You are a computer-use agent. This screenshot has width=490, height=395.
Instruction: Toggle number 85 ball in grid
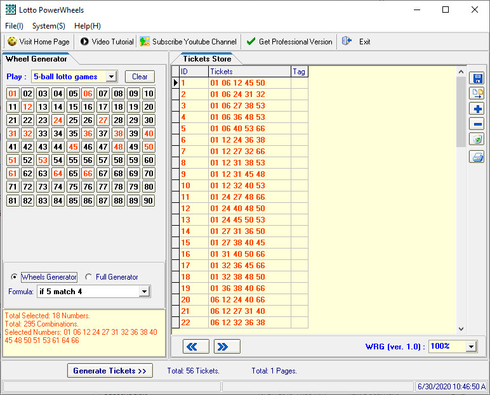[x=73, y=200]
